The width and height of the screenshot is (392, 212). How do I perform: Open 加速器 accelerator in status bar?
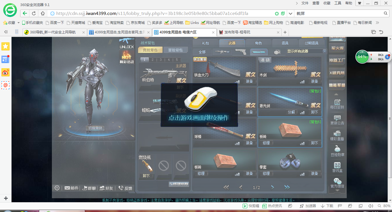308,206
